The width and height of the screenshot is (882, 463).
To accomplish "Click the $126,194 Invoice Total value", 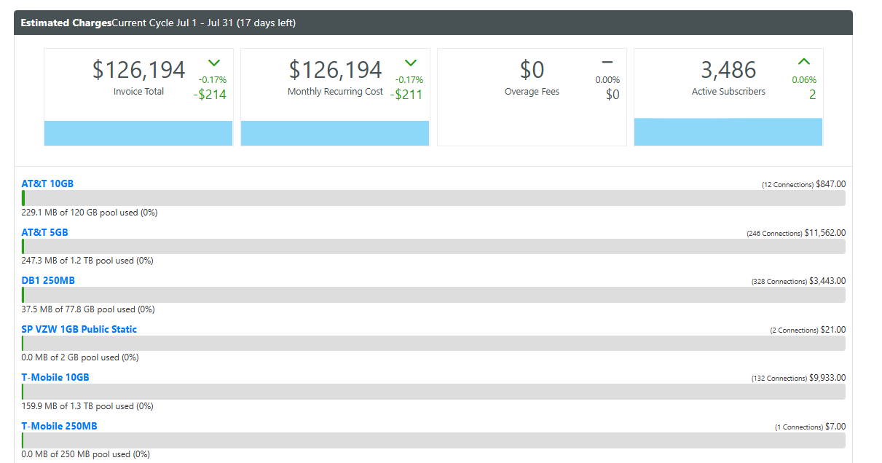I will coord(138,70).
